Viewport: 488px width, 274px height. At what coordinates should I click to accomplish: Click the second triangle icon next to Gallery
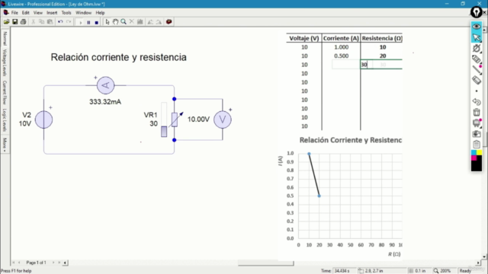[159, 22]
